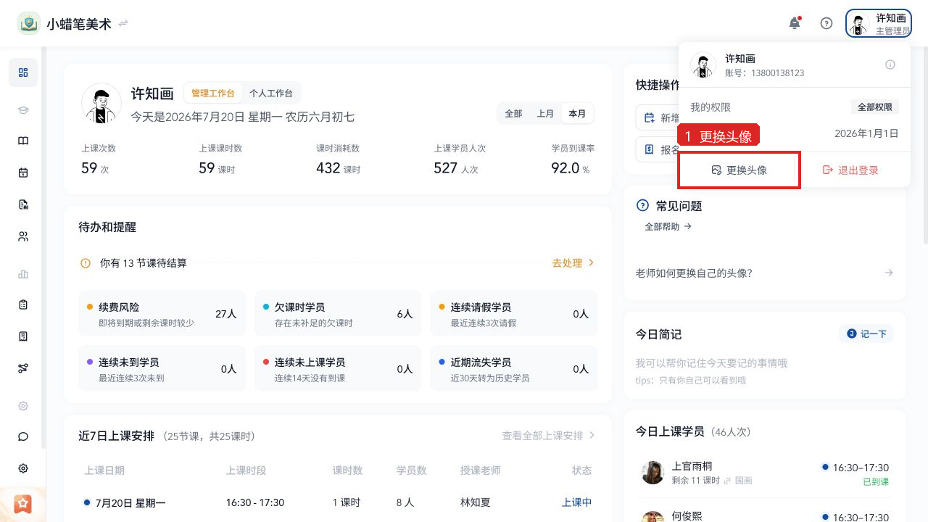
Task: Open the 连续未到学员 card
Action: (x=162, y=369)
